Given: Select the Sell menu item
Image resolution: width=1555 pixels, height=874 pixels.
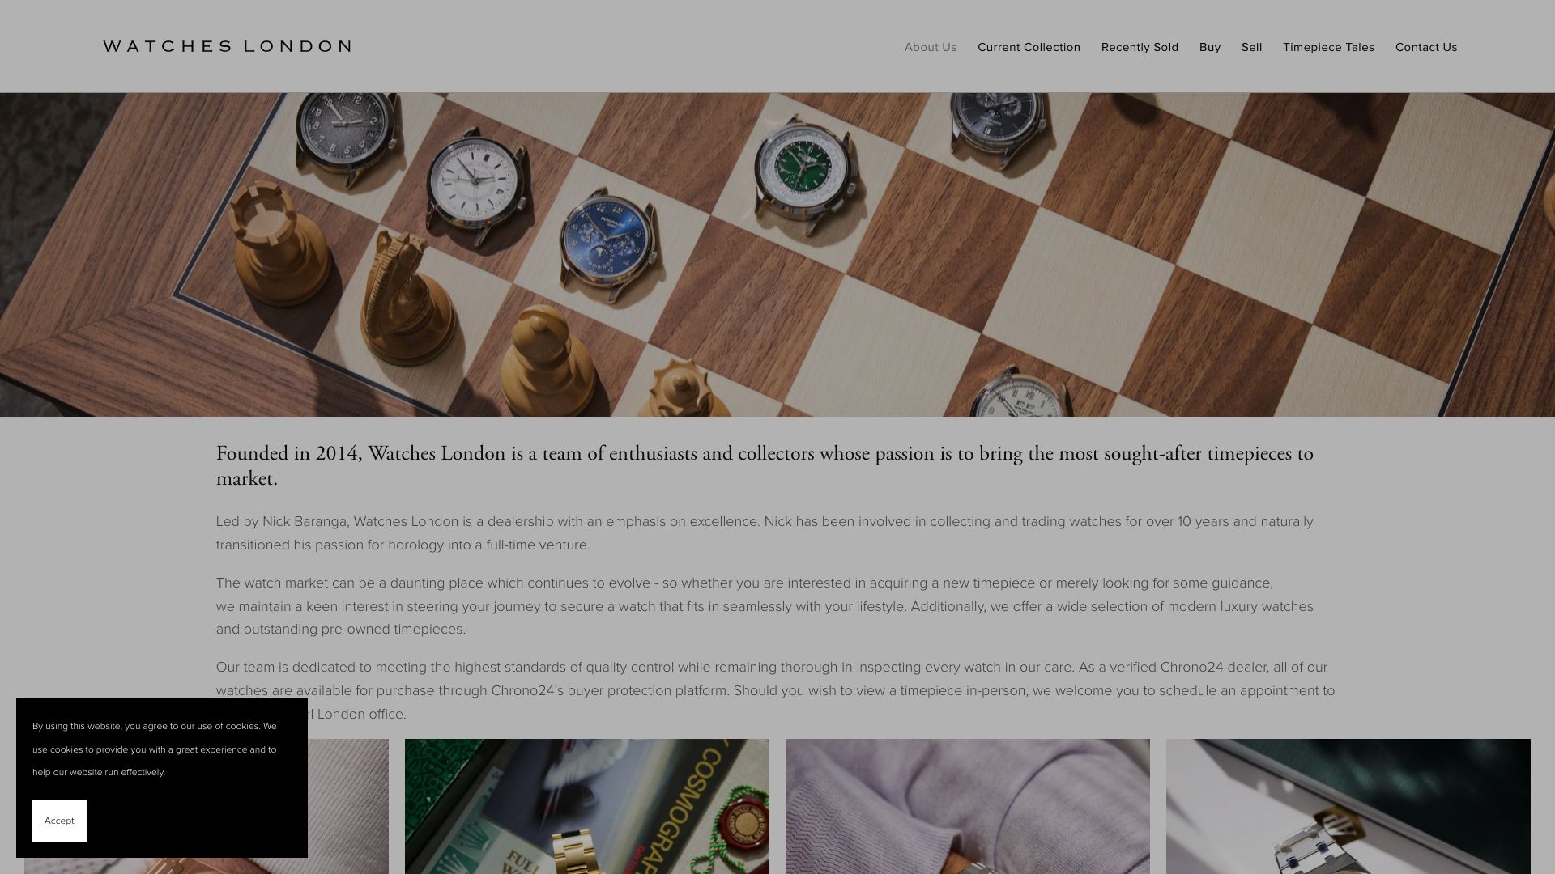Looking at the screenshot, I should click(x=1251, y=47).
